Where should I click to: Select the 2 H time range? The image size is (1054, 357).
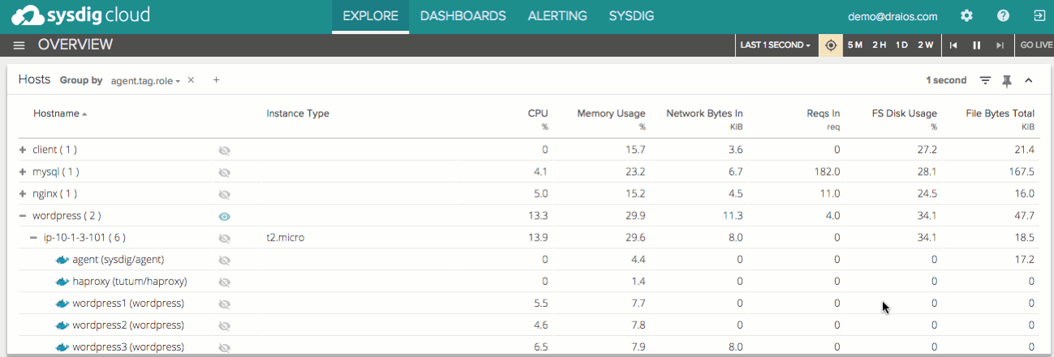pos(879,45)
